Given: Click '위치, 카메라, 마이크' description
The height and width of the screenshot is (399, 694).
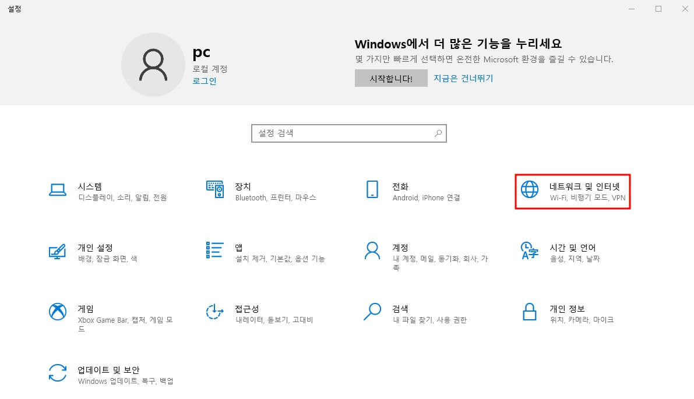Looking at the screenshot, I should pos(582,320).
